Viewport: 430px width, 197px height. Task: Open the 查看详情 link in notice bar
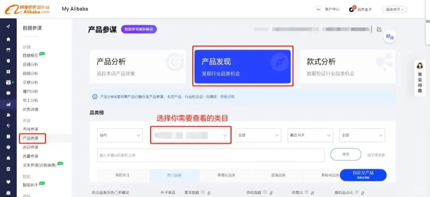click(x=227, y=97)
